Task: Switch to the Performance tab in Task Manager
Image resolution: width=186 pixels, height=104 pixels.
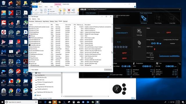Action: tap(38, 21)
